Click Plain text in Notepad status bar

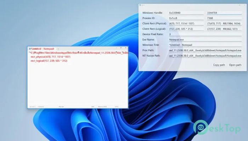pyautogui.click(x=61, y=107)
